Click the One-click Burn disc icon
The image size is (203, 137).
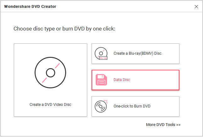coord(101,106)
